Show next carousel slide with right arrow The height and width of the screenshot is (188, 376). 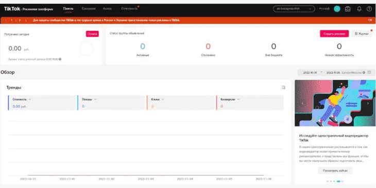click(x=368, y=104)
